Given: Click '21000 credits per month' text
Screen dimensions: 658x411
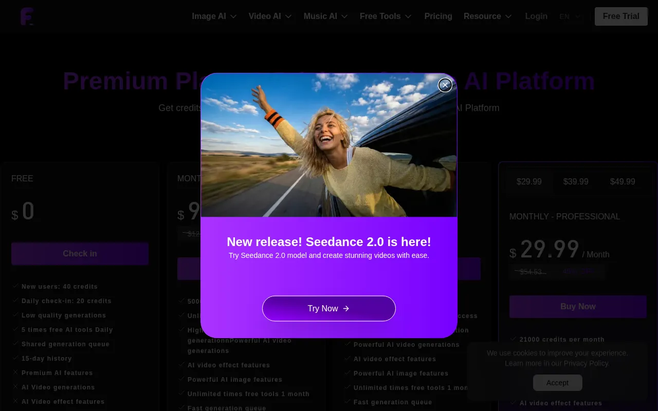Looking at the screenshot, I should (x=562, y=340).
